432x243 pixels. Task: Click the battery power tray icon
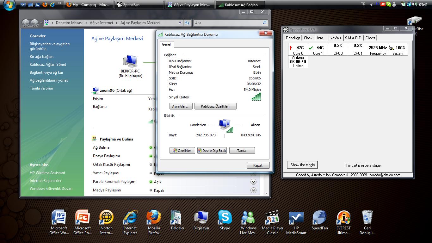point(404,4)
